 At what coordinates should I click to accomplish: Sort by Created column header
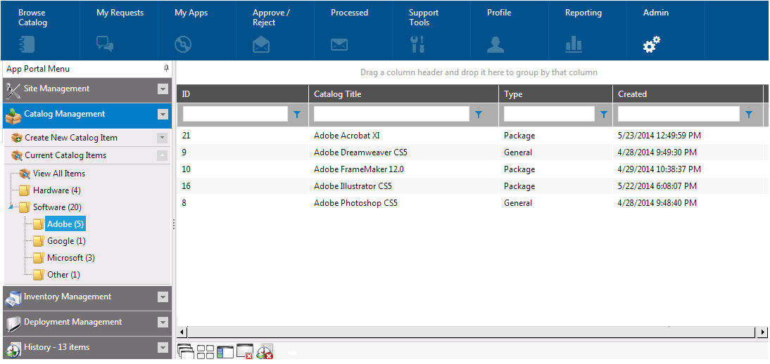tap(632, 94)
